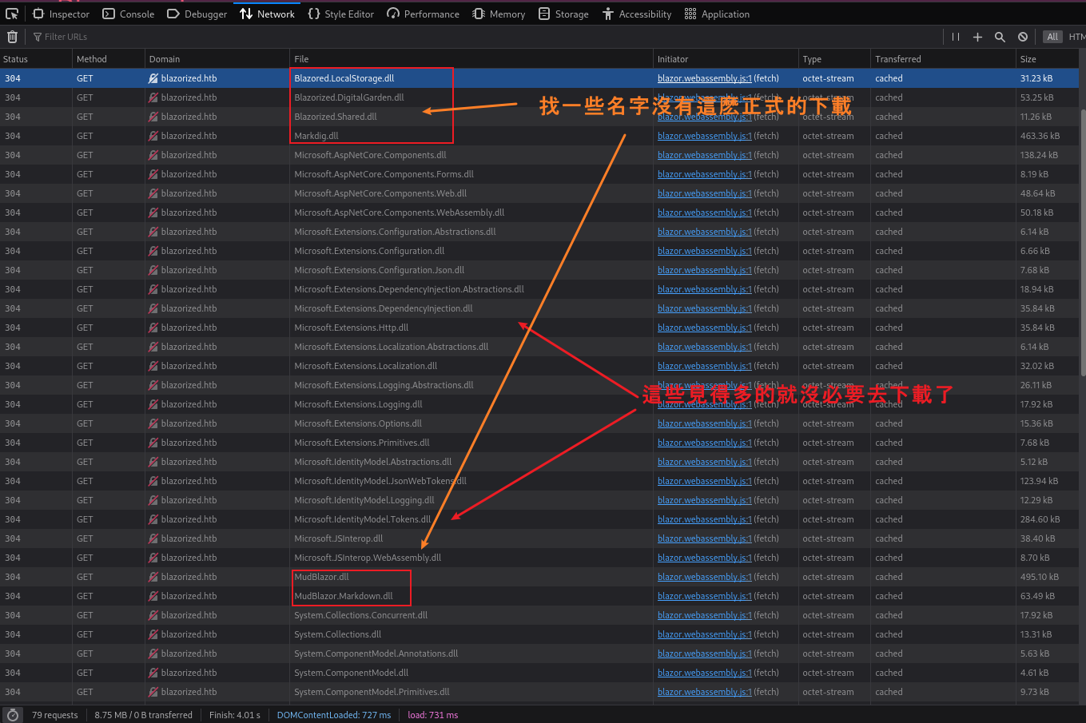Click the 79 requests status entry

[x=55, y=715]
